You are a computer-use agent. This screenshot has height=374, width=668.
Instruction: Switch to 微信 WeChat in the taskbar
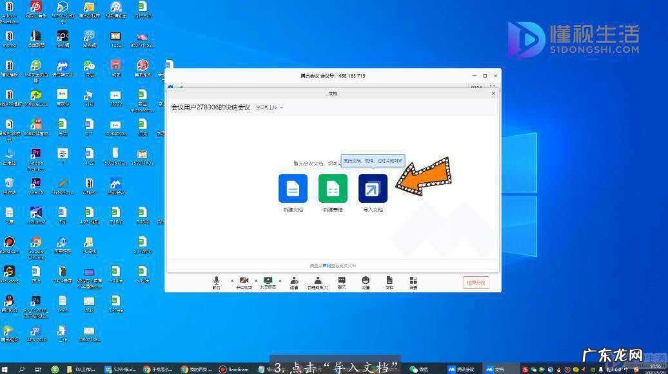pyautogui.click(x=420, y=369)
